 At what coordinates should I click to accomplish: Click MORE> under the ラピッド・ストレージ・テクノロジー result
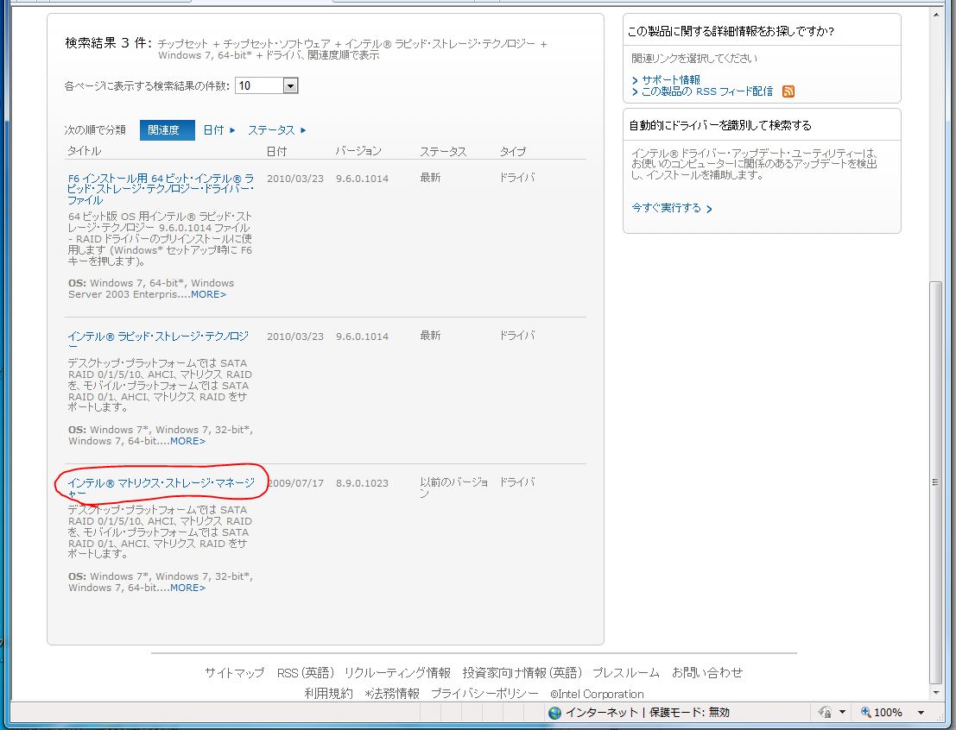[x=187, y=441]
